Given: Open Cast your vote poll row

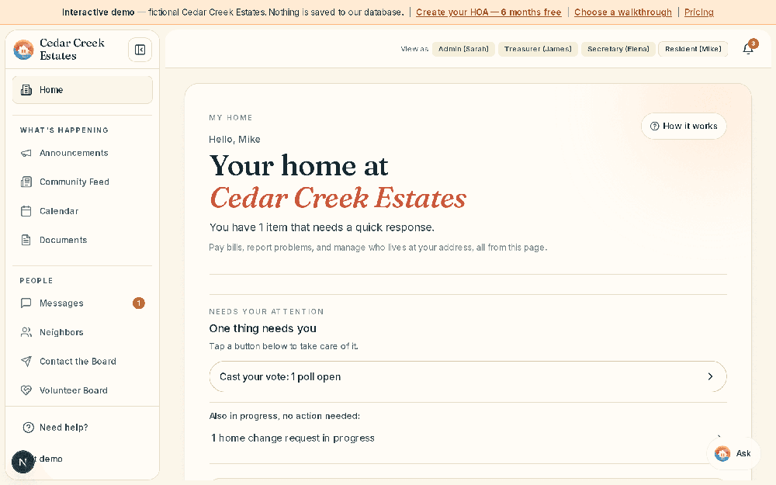Looking at the screenshot, I should 468,376.
